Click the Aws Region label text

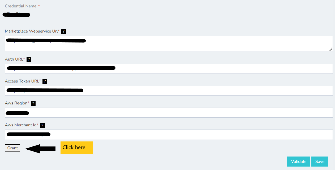[x=16, y=103]
